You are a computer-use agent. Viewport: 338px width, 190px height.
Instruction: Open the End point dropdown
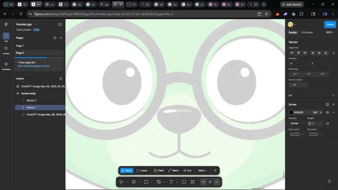click(x=315, y=134)
